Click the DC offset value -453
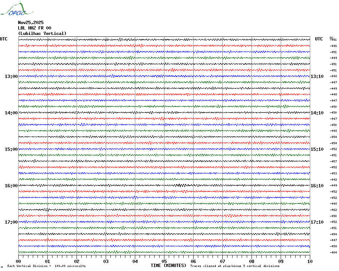This screenshot has width=339, height=271. [x=333, y=173]
